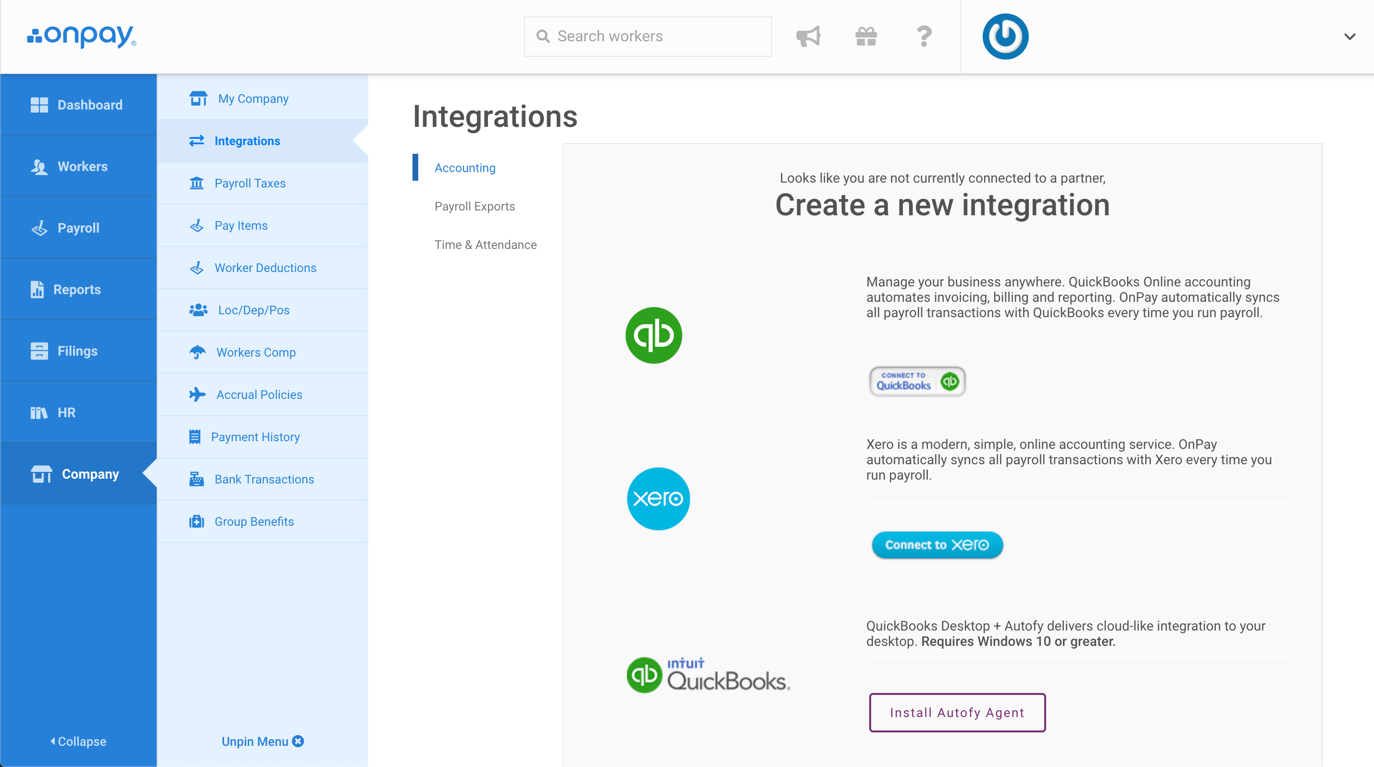Click the Loc/Dep/Pos people icon

click(198, 309)
